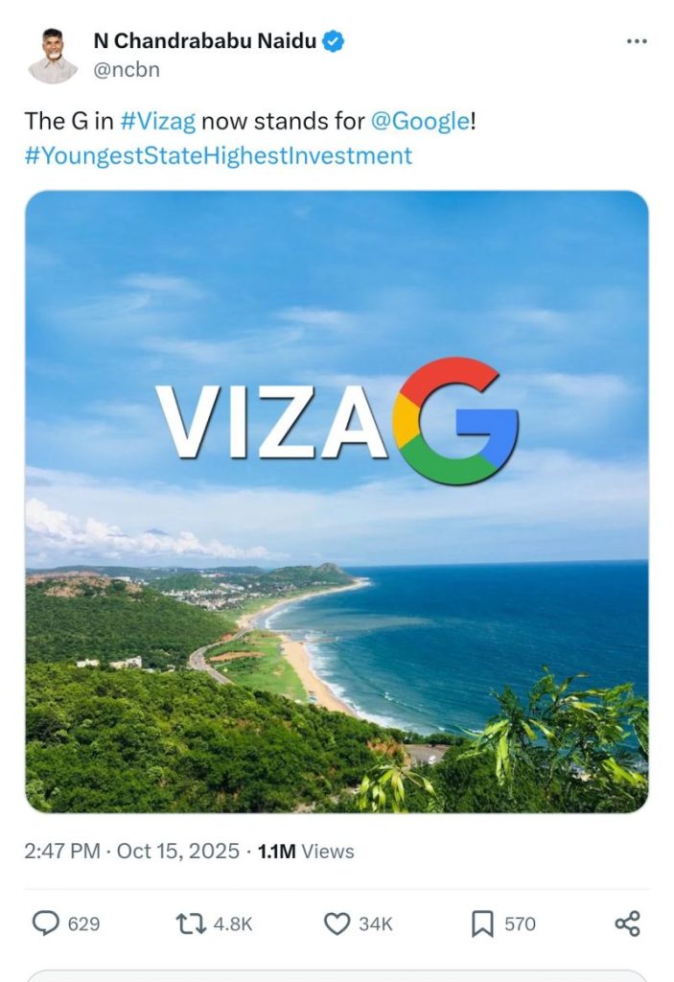674x982 pixels.
Task: Open the @Google mention
Action: (420, 121)
